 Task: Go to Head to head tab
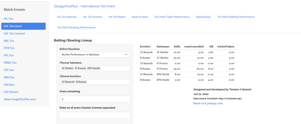tap(139, 17)
